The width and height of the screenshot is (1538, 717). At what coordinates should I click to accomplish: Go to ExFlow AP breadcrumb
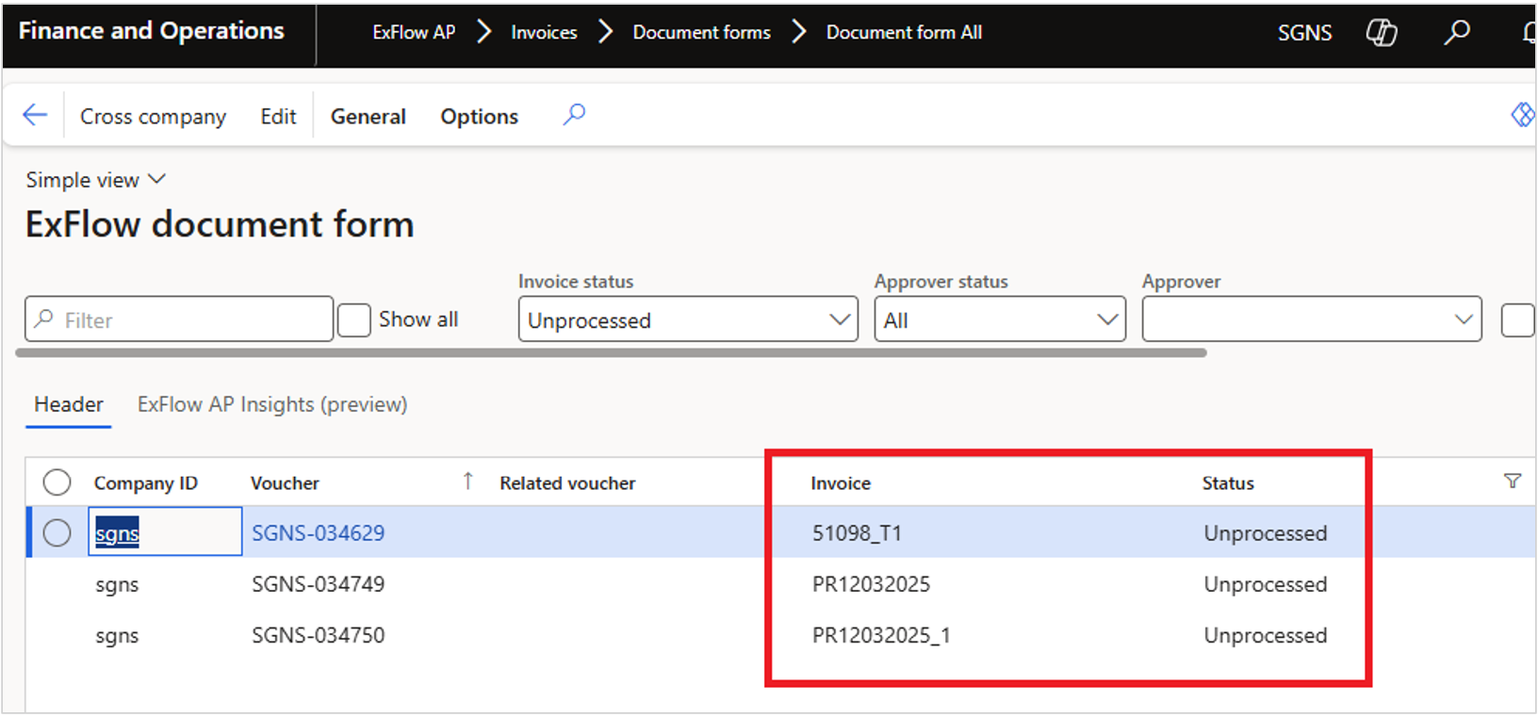point(414,32)
